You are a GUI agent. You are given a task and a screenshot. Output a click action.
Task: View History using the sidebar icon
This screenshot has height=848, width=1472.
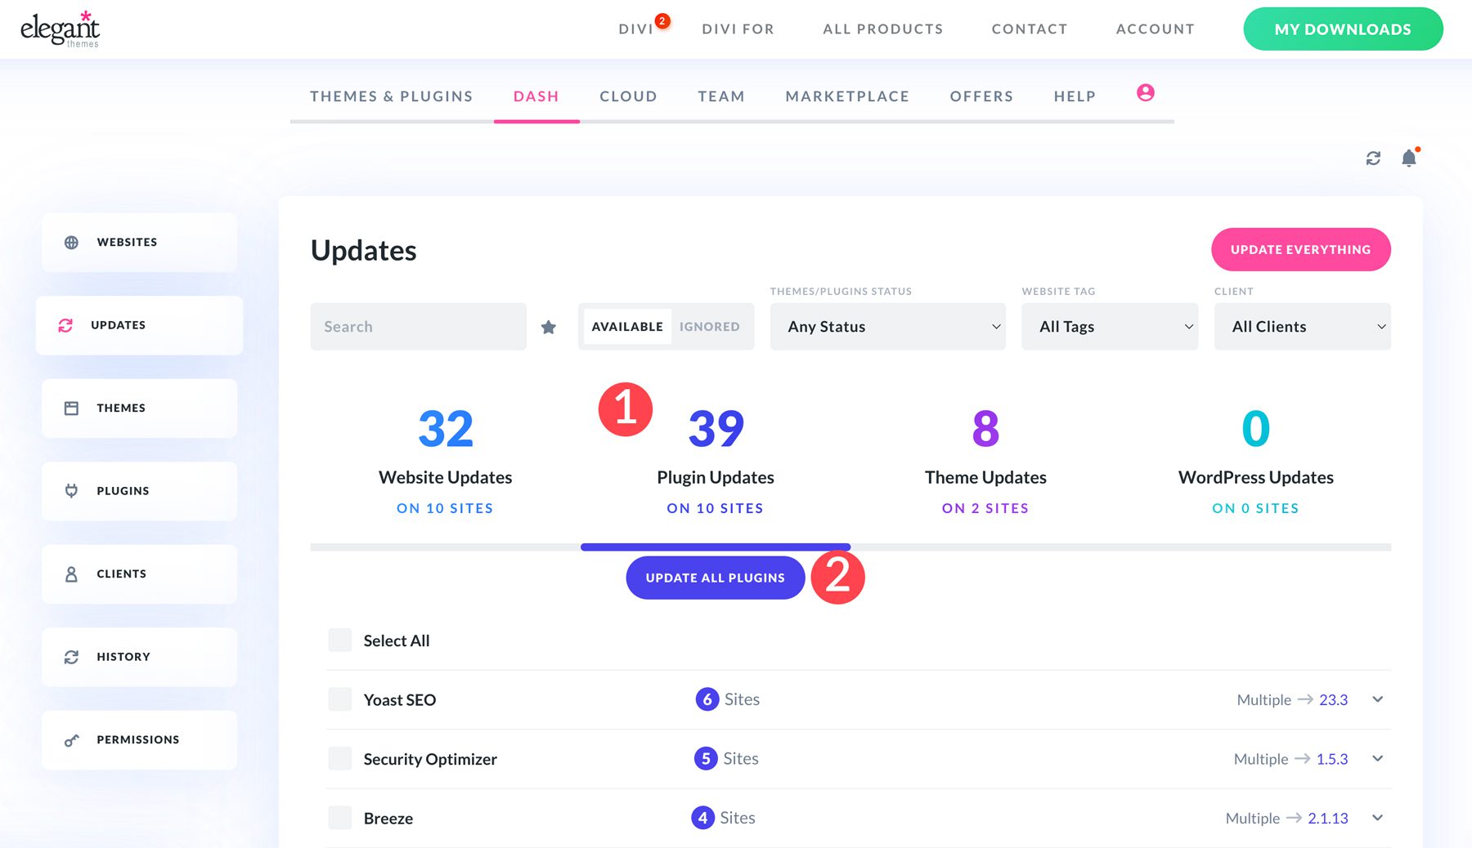[x=72, y=657]
